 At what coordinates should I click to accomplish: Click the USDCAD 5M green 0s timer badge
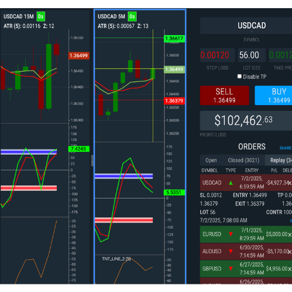click(x=132, y=16)
